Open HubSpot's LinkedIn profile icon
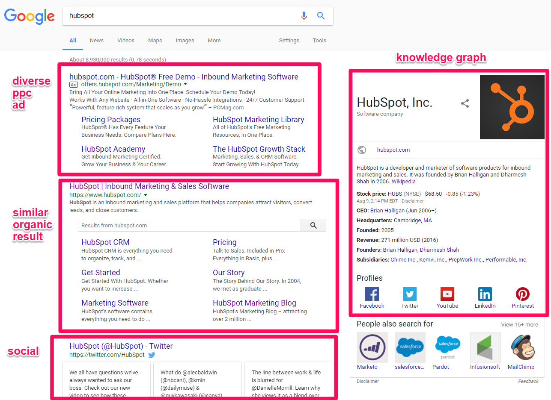The height and width of the screenshot is (400, 551). (x=485, y=294)
